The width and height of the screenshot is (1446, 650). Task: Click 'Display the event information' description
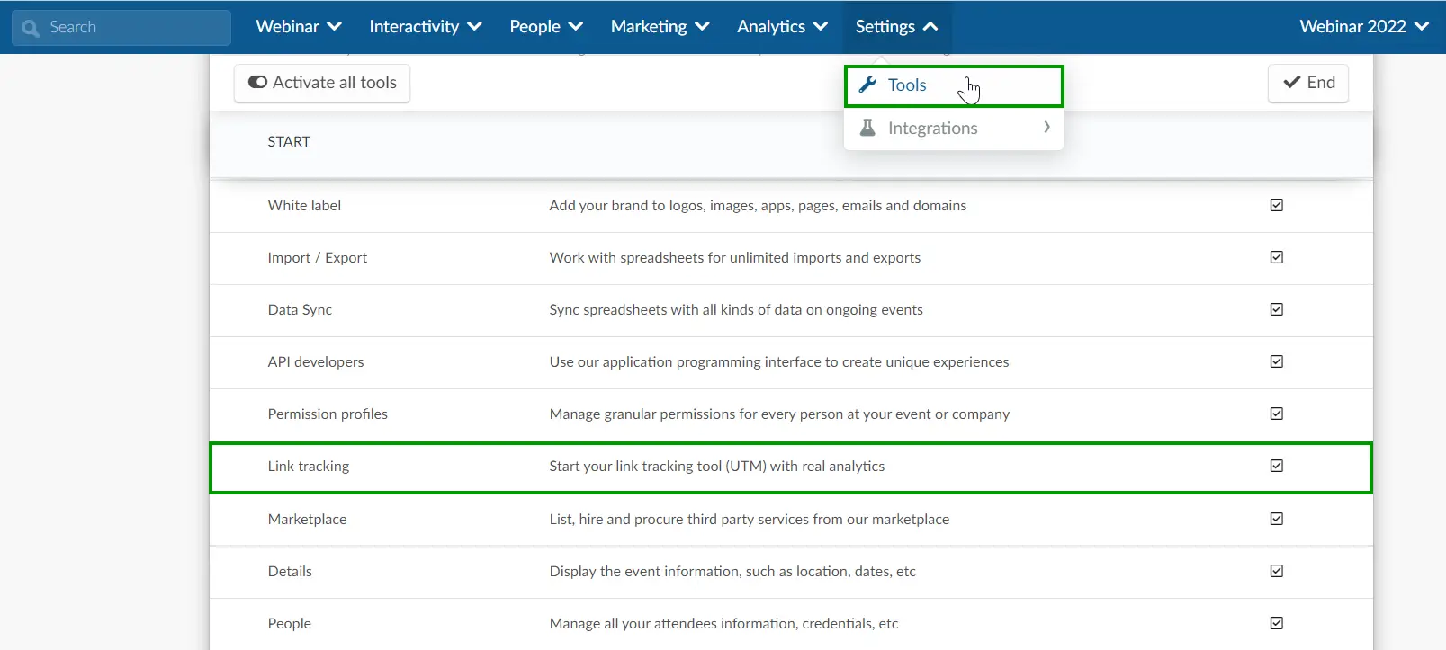[732, 572]
